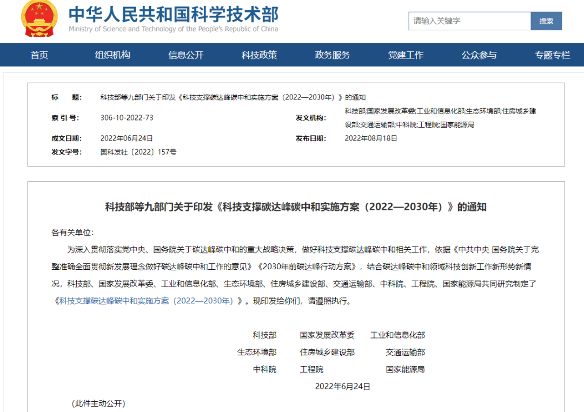
Task: Focus the 请输入关键字 search field
Action: pyautogui.click(x=469, y=21)
